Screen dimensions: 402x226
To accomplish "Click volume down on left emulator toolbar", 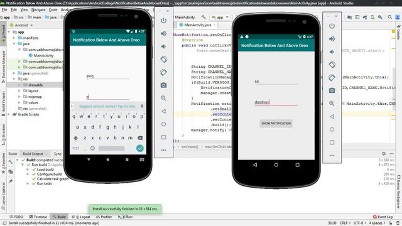I will pos(163,46).
